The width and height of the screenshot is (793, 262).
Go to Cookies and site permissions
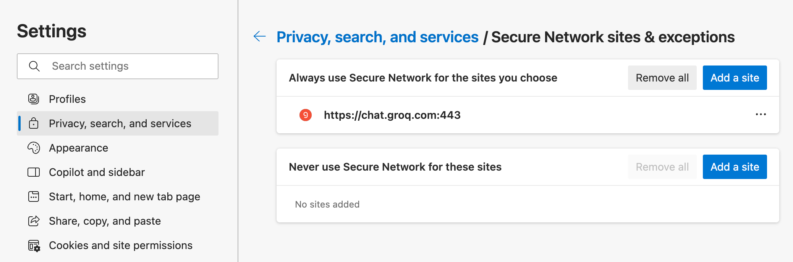(120, 245)
